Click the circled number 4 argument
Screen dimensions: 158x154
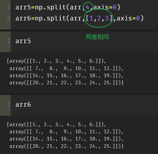click(x=87, y=7)
